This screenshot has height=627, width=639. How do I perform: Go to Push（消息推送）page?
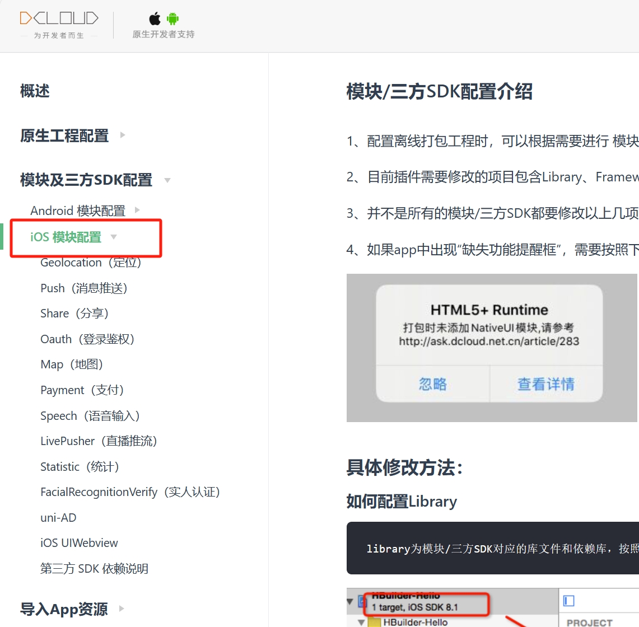tap(83, 288)
